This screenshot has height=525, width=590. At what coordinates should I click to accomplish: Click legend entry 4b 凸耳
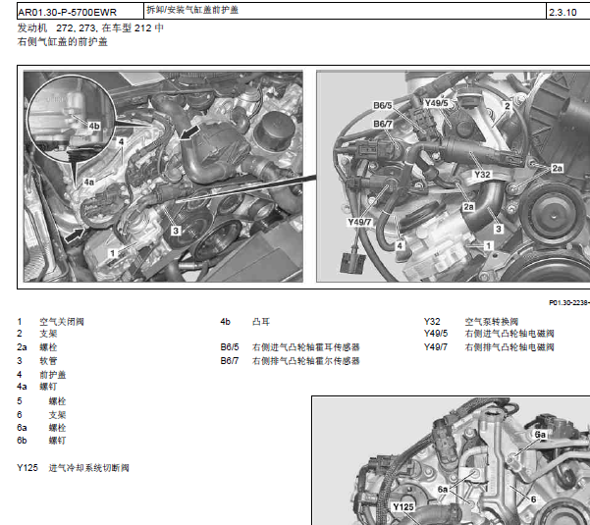point(245,322)
